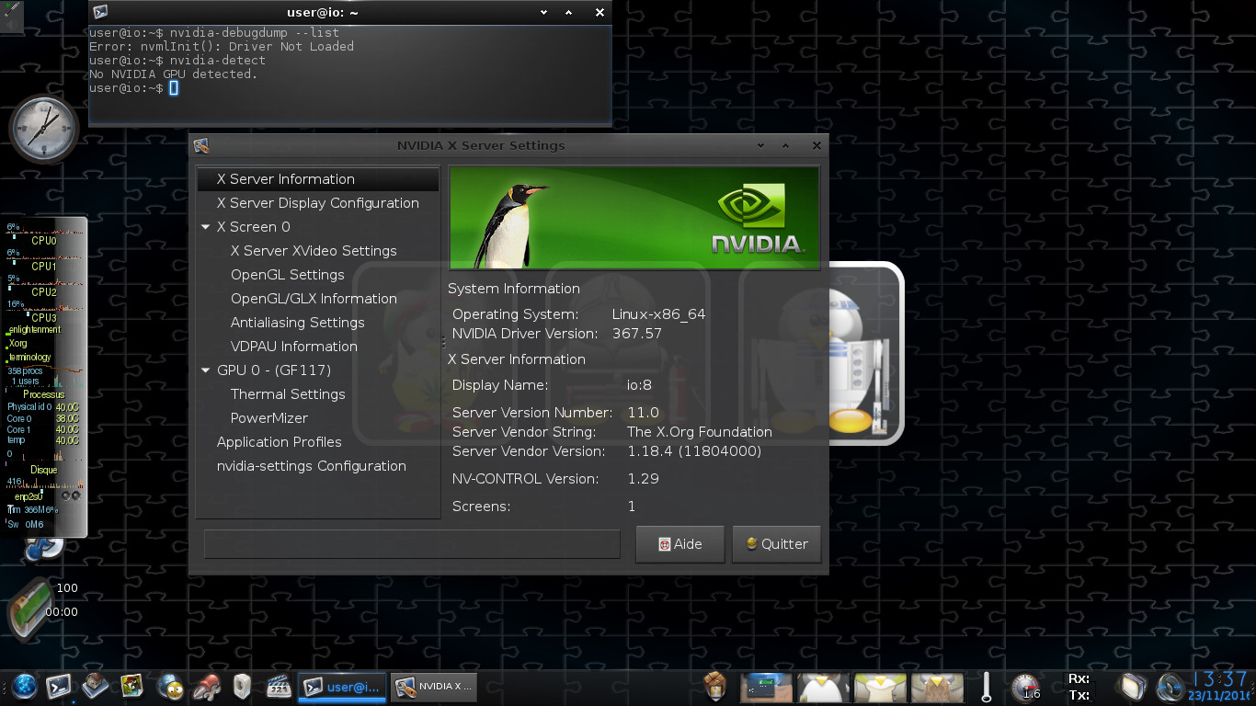The height and width of the screenshot is (706, 1256).
Task: Open the OpenGL Settings page
Action: coord(288,275)
